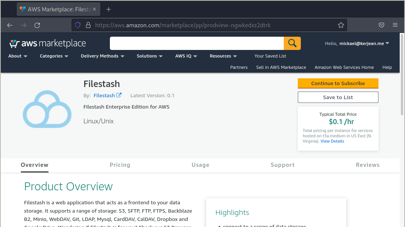This screenshot has height=227, width=405.
Task: Click the $0.1 /hr price text
Action: pyautogui.click(x=341, y=121)
